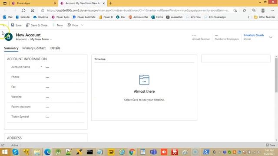Open Skype from the taskbar
Viewport: 278px width, 156px height.
click(16, 152)
